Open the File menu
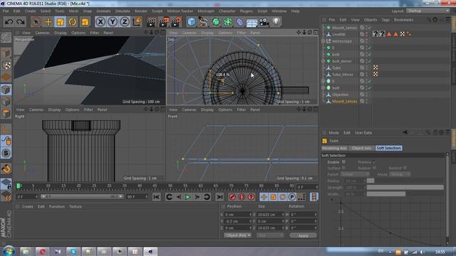The width and height of the screenshot is (456, 256). [x=6, y=11]
